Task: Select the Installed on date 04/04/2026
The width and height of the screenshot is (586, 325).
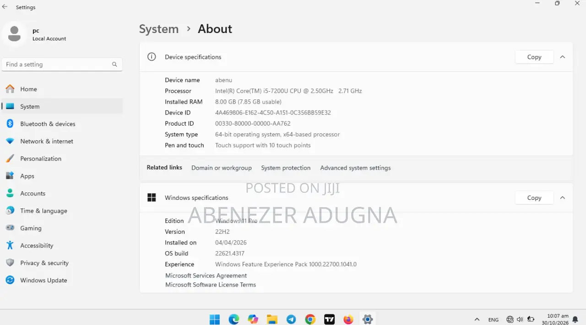Action: [x=231, y=242]
